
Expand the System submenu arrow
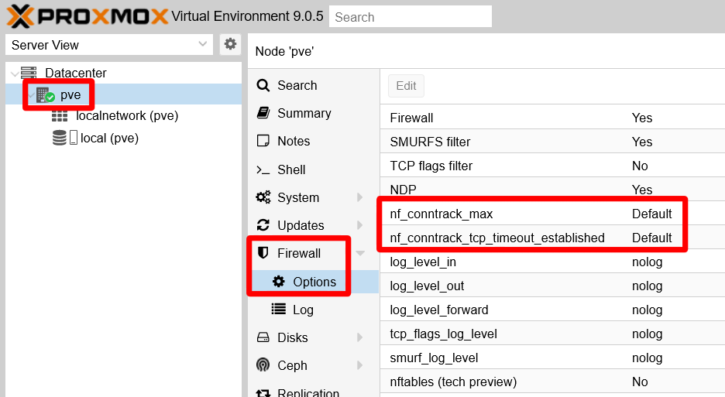coord(359,197)
